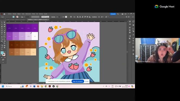Click the align vertical top icon
The image size is (180, 101).
85,17
